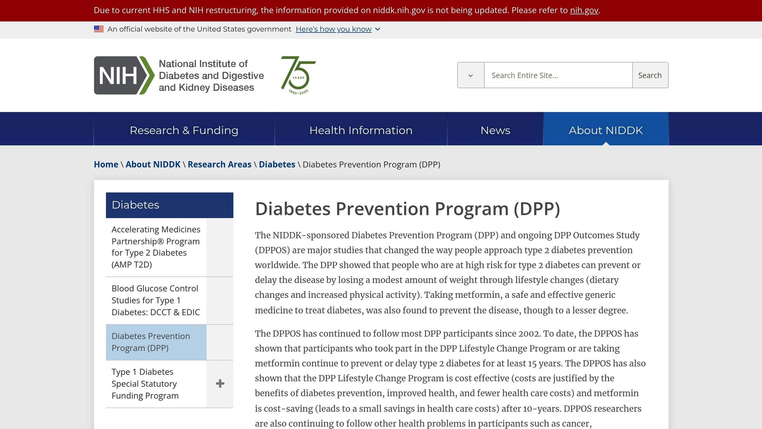Go to Research Areas breadcrumb
This screenshot has width=762, height=429.
[220, 164]
